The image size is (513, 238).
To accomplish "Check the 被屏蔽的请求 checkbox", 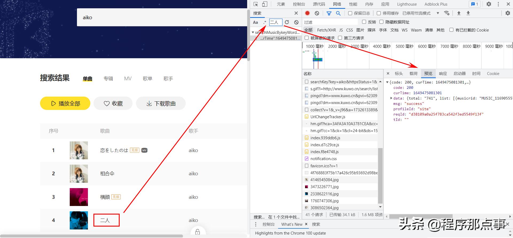I will [x=306, y=38].
